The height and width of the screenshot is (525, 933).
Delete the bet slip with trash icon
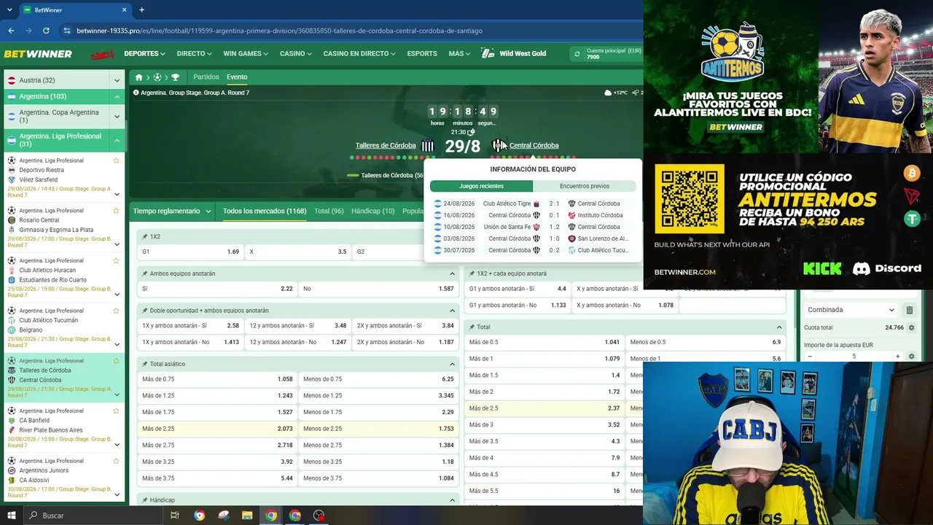[x=909, y=310]
